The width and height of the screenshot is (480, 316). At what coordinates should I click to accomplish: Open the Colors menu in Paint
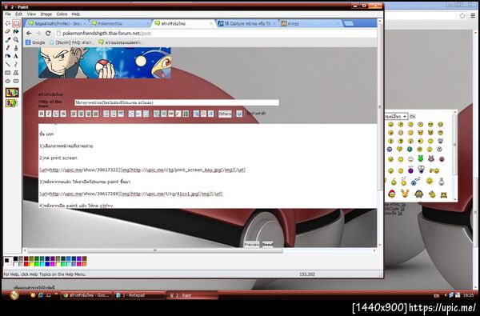click(62, 14)
